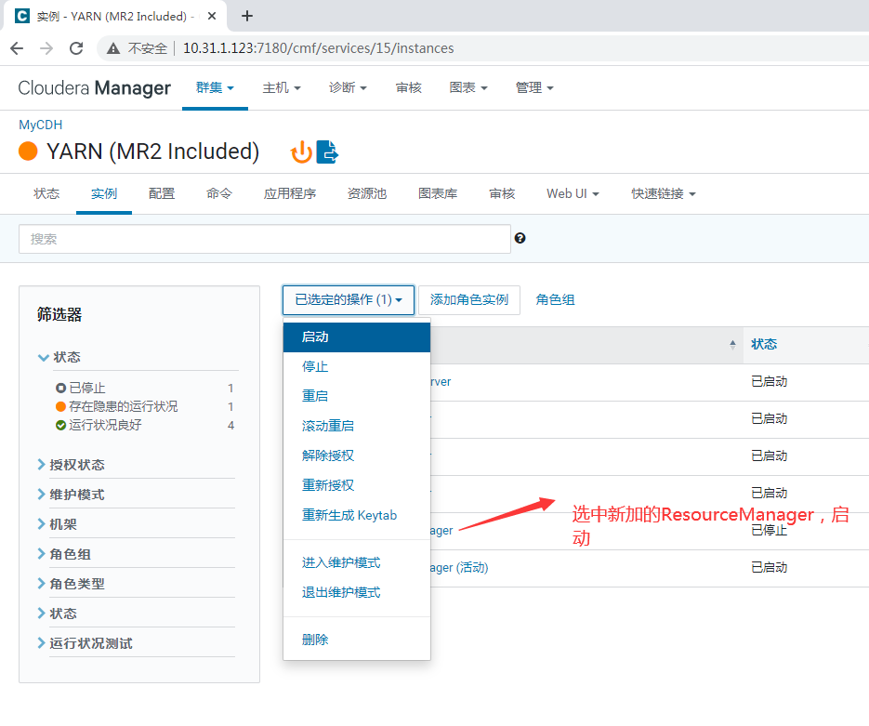869x726 pixels.
Task: Click the sort arrows in table header
Action: (732, 345)
